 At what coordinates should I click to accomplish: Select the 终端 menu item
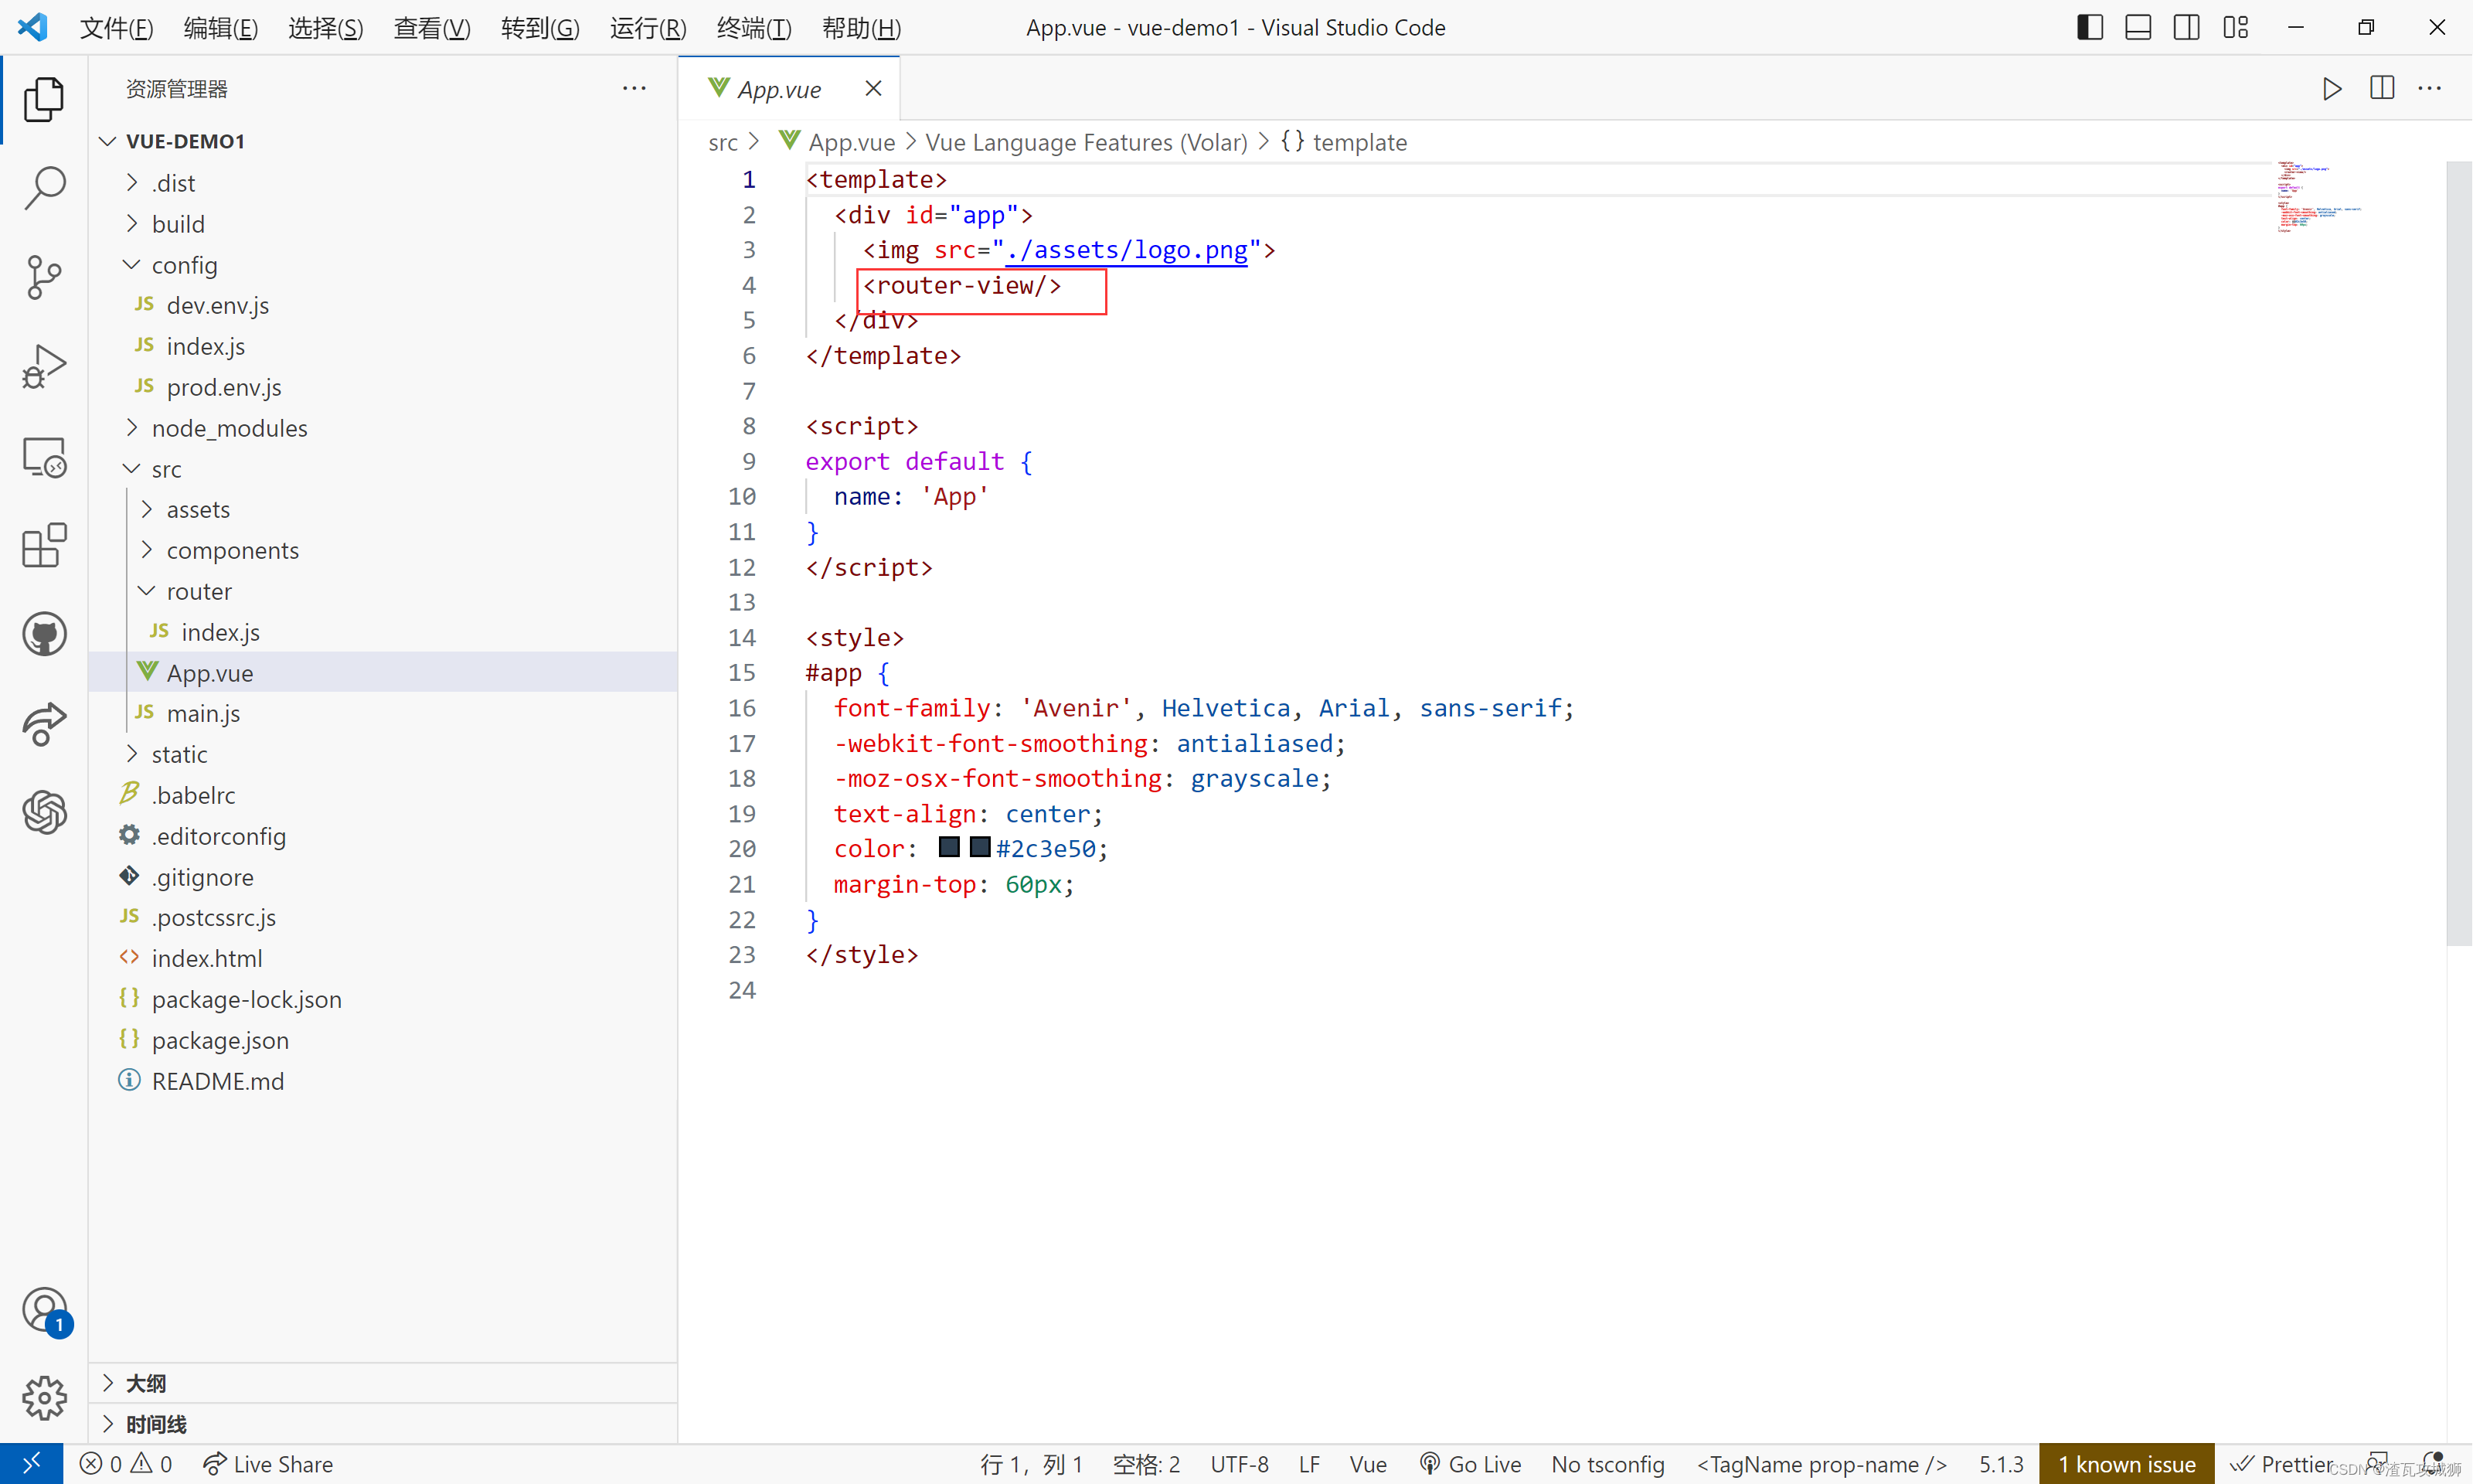(747, 26)
